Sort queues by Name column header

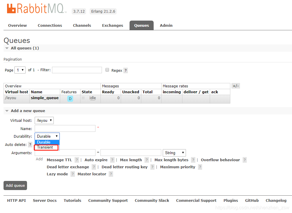[36, 92]
